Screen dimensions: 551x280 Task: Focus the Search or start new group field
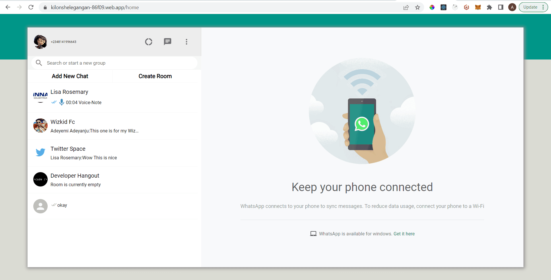click(114, 63)
